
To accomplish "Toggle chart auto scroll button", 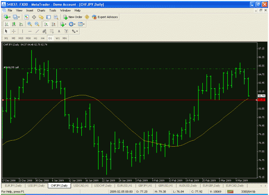I will point(46,24).
